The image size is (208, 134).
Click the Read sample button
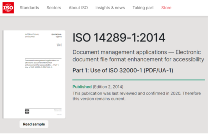[x=34, y=124]
